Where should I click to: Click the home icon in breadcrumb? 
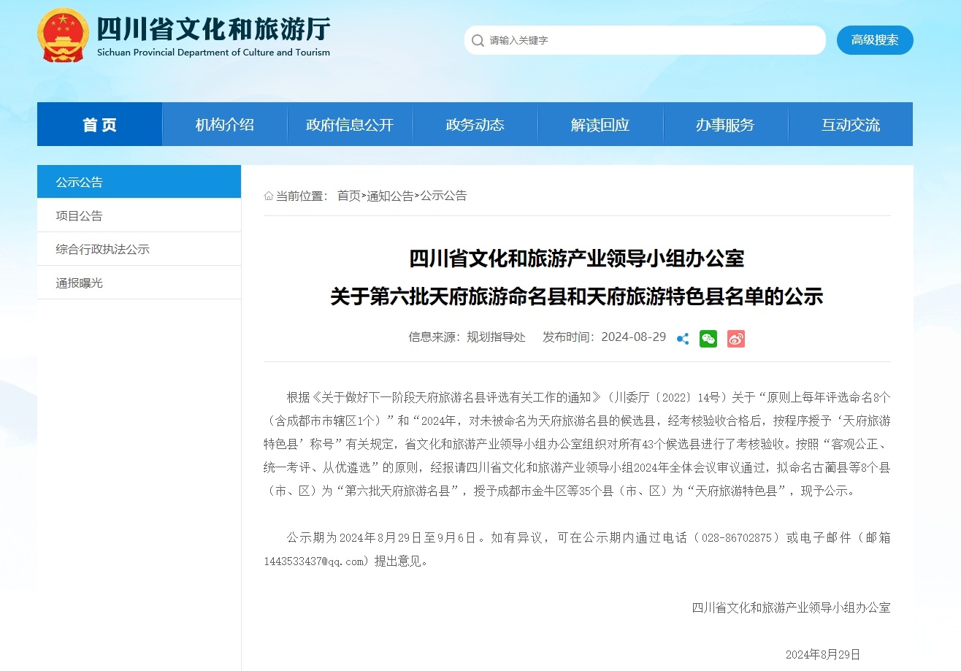click(x=268, y=196)
